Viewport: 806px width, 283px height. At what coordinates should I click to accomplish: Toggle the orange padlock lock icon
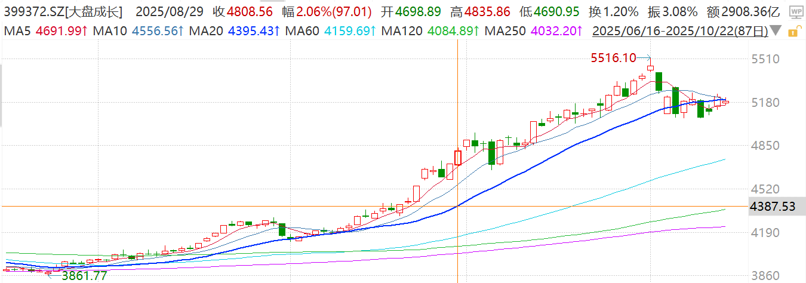[x=793, y=31]
